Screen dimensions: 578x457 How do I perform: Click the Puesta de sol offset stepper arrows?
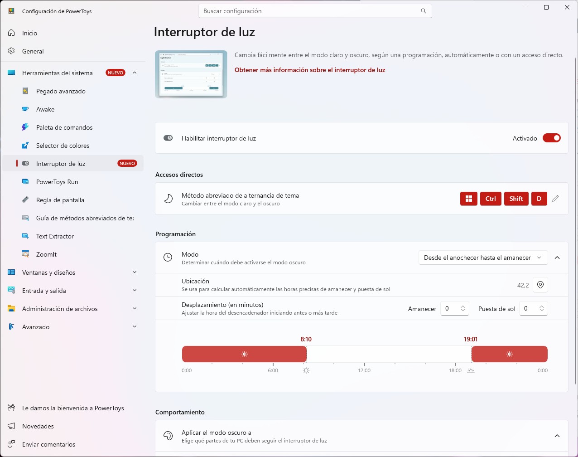[x=542, y=308]
